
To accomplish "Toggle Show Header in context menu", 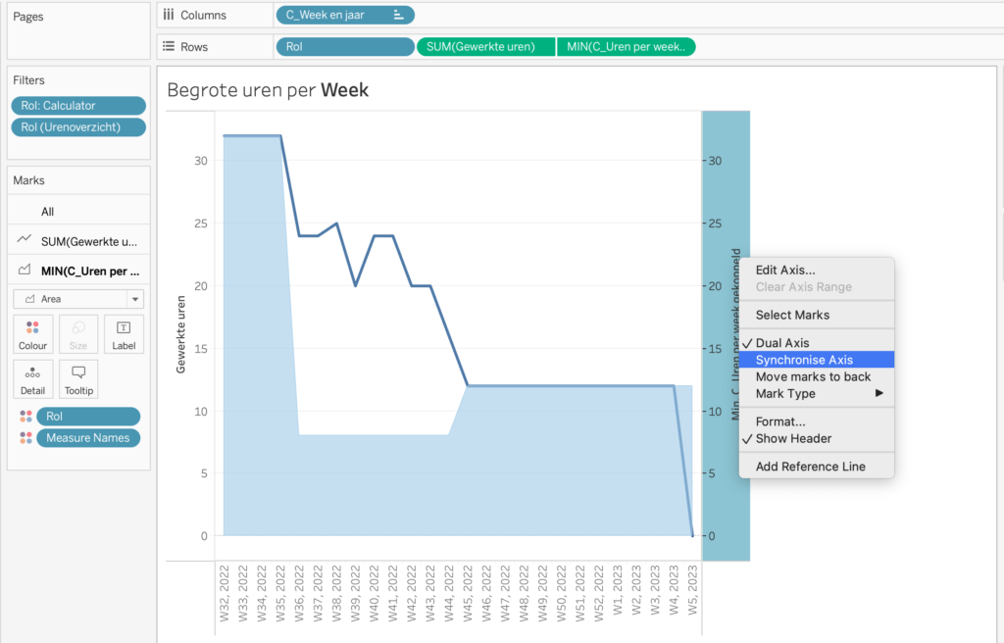I will pos(793,438).
